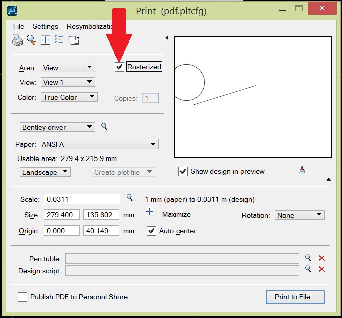Viewport: 342px width, 318px height.
Task: Open the Resymbolization menu
Action: pos(89,26)
